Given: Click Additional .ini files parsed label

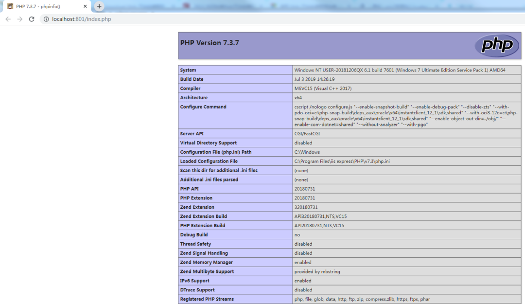Looking at the screenshot, I should (209, 179).
